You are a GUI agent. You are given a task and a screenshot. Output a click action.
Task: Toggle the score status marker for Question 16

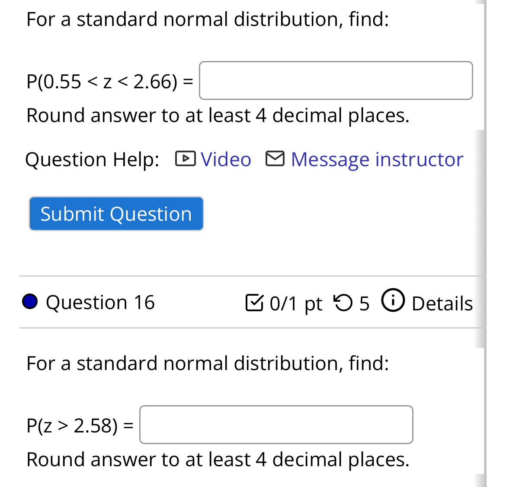(x=254, y=303)
